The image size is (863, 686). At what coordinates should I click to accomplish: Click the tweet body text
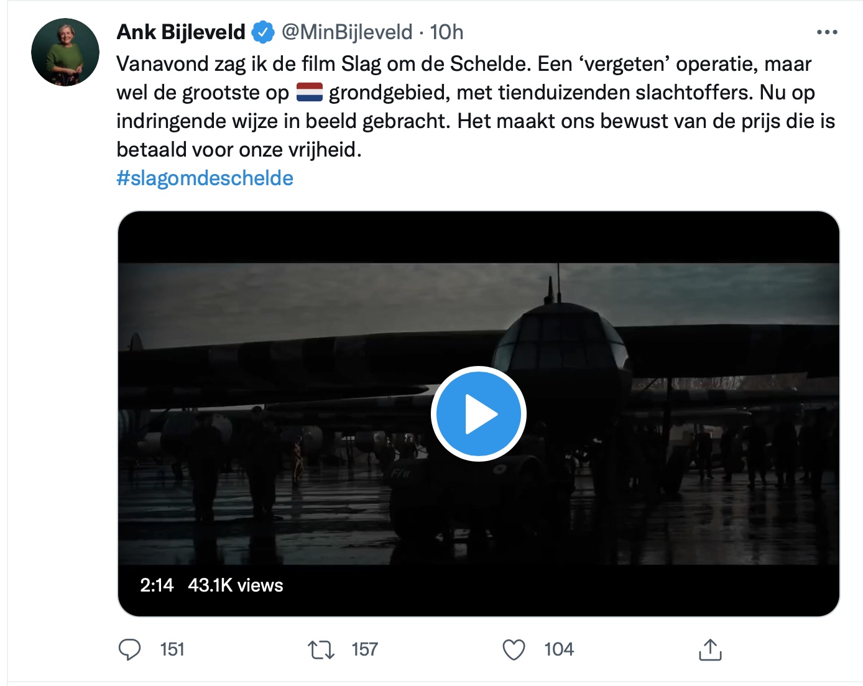476,107
